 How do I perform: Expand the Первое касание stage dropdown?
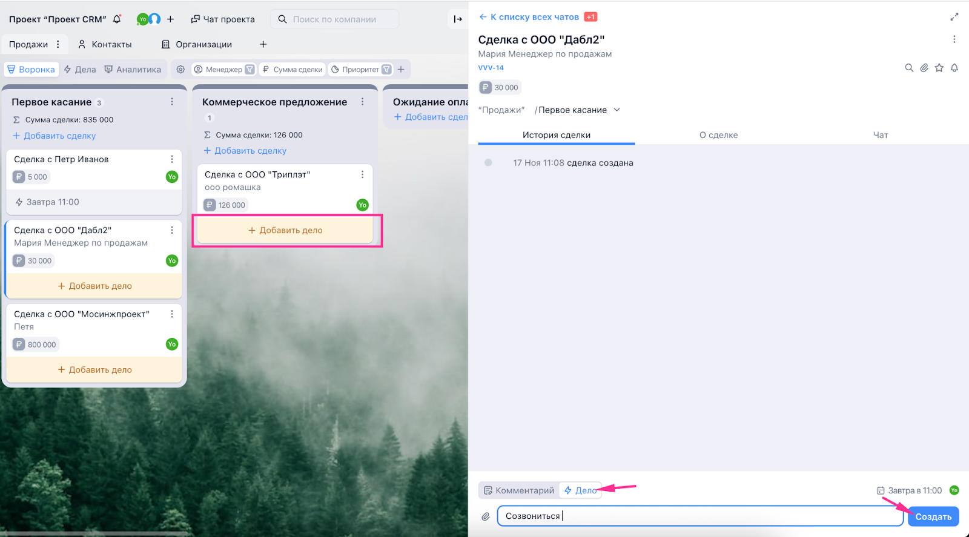tap(617, 110)
